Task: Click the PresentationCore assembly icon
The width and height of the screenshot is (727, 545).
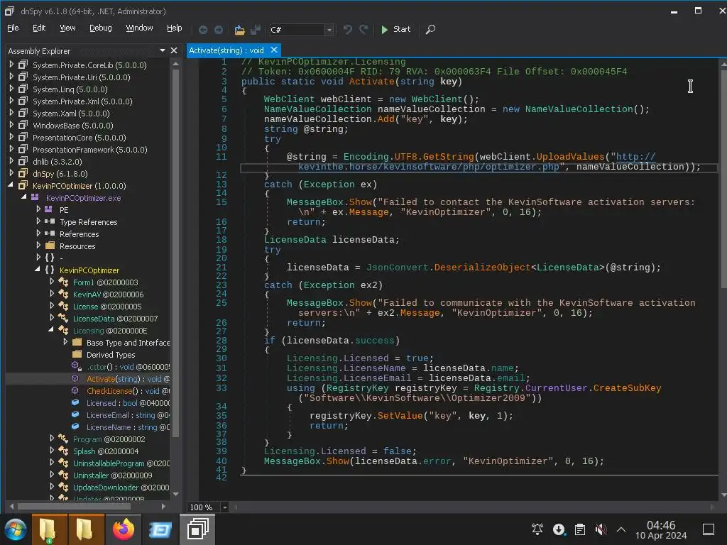Action: click(x=23, y=137)
